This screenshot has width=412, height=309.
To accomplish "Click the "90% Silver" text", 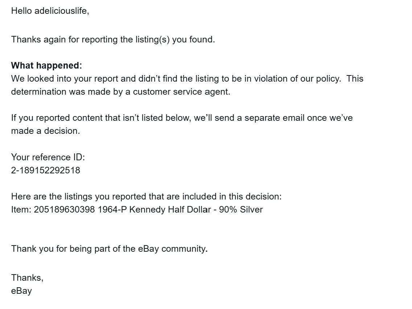I will [241, 210].
